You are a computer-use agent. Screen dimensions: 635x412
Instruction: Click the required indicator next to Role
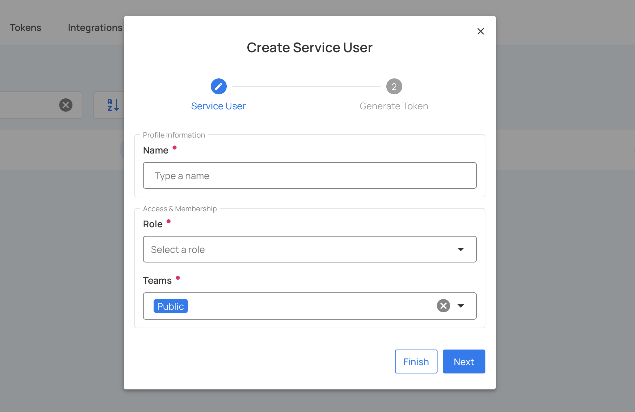[x=169, y=221]
